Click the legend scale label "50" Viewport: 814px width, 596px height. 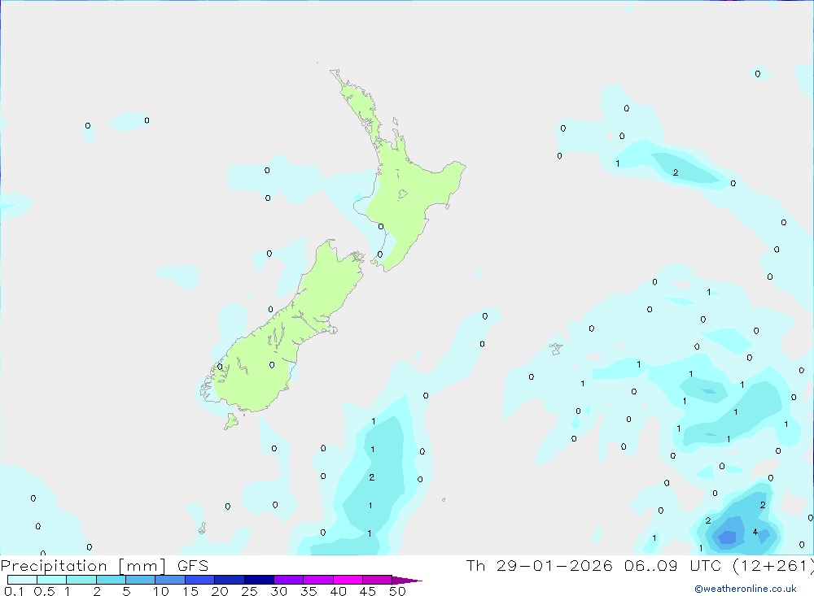tap(397, 591)
